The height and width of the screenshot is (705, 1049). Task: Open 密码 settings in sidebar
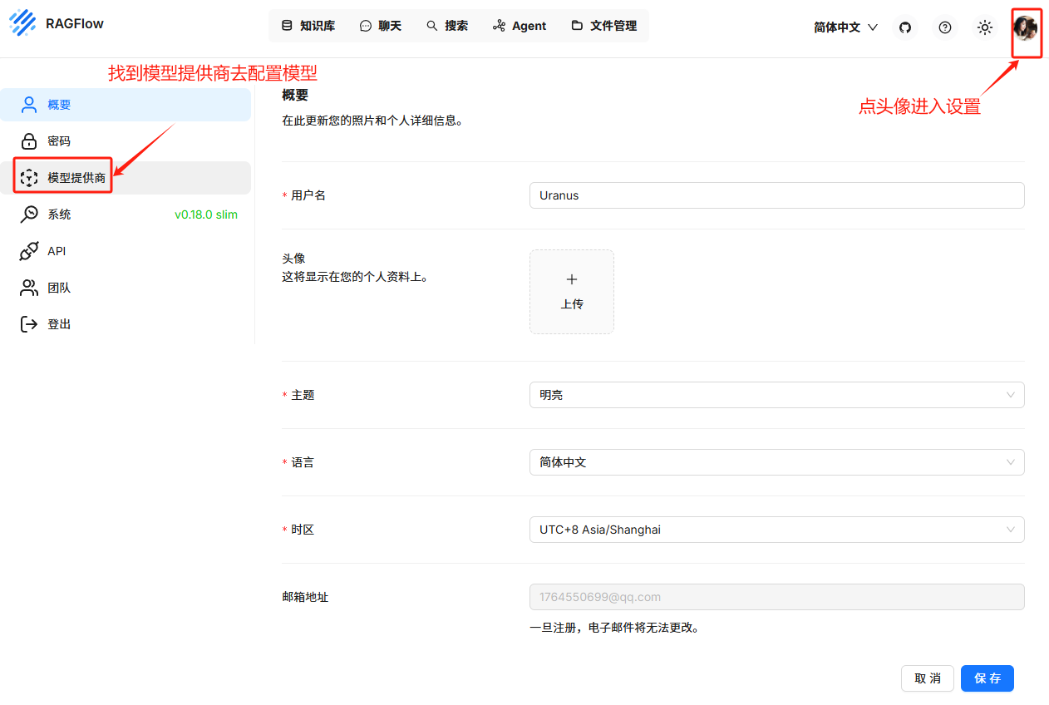tap(126, 141)
